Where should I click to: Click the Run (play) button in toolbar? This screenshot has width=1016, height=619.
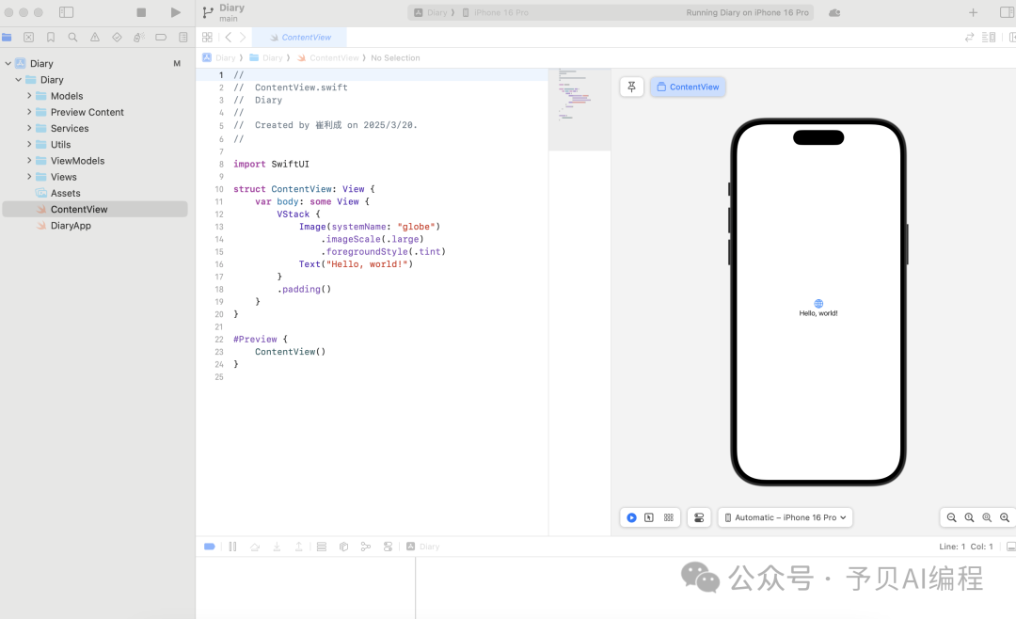(175, 12)
